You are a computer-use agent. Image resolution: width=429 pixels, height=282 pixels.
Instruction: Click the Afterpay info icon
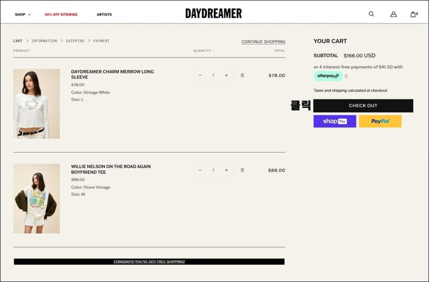(346, 76)
